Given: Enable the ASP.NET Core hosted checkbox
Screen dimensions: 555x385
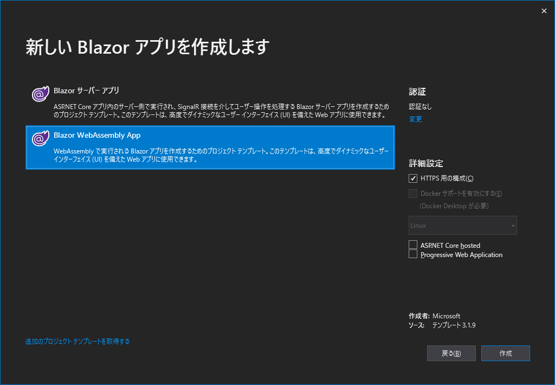Looking at the screenshot, I should point(412,245).
